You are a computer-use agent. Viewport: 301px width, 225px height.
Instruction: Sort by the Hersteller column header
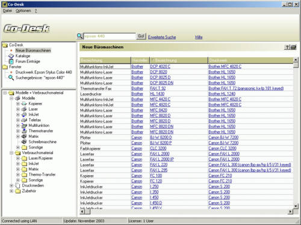tap(140, 60)
